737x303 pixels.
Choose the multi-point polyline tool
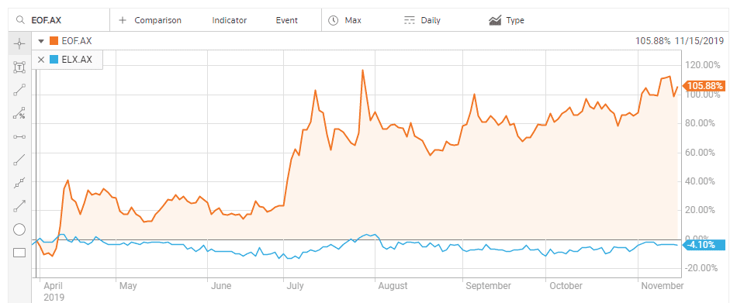point(19,183)
